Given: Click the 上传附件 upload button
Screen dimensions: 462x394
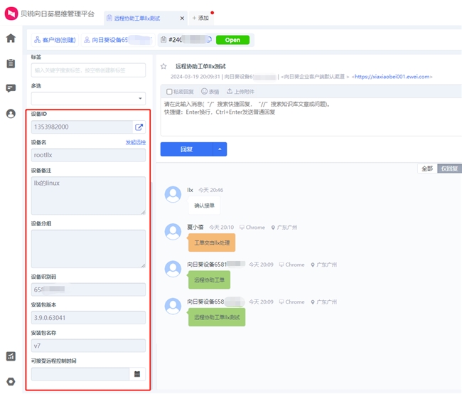Looking at the screenshot, I should pos(240,92).
